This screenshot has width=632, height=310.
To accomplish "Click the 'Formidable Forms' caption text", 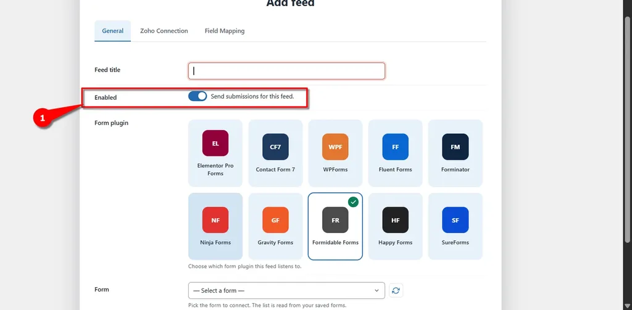I will 335,243.
